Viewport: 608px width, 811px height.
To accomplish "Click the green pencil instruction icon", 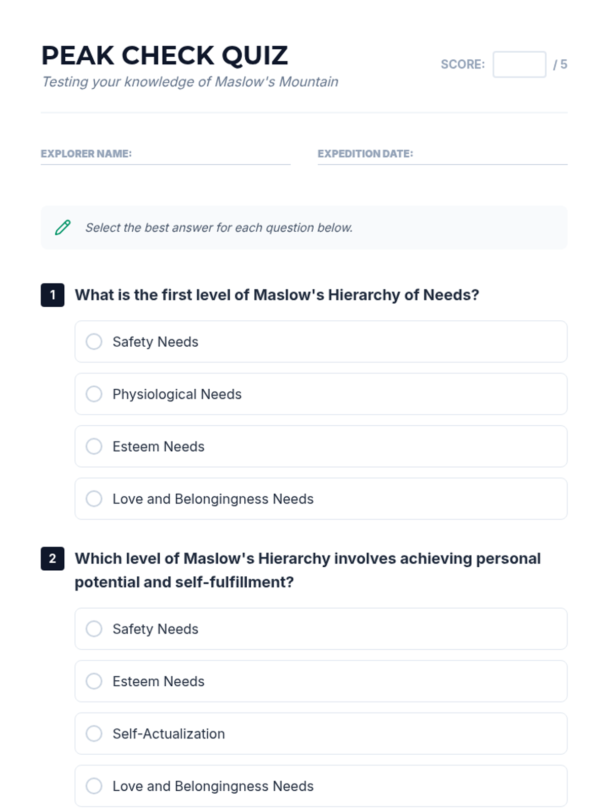I will (x=63, y=228).
